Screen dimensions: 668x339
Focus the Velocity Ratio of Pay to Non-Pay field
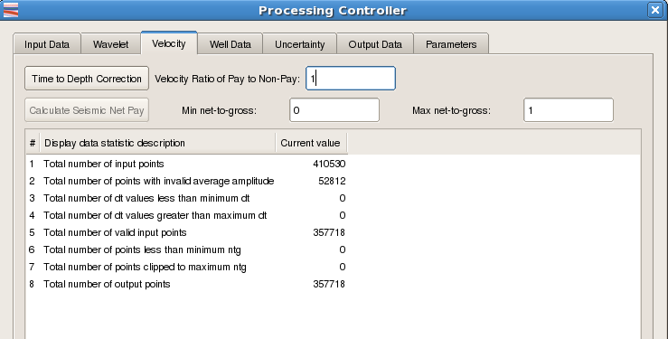[x=351, y=79]
